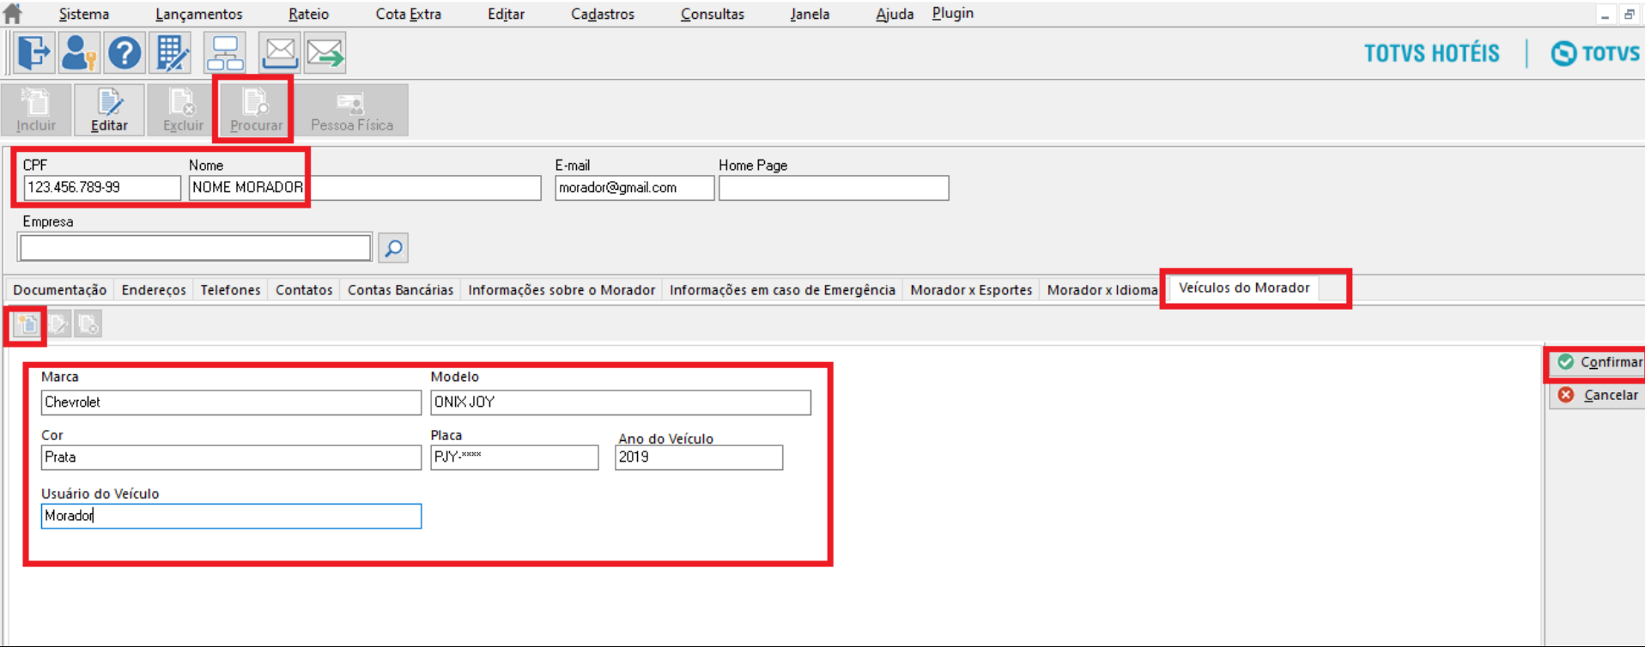Click the Cancelar button
The image size is (1645, 647).
pyautogui.click(x=1599, y=395)
